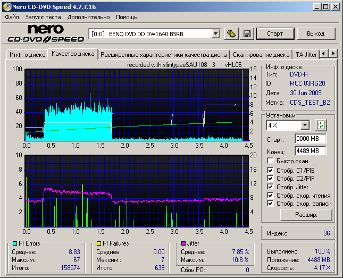Click the Конец input field

point(310,150)
